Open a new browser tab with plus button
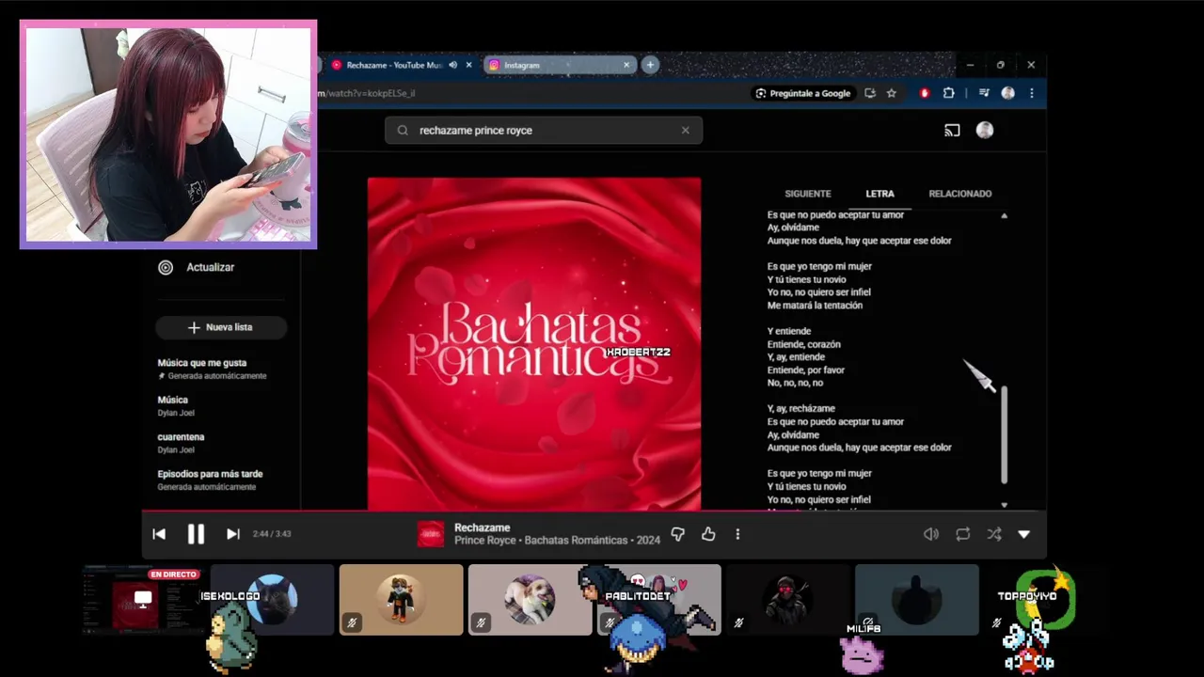 click(650, 65)
